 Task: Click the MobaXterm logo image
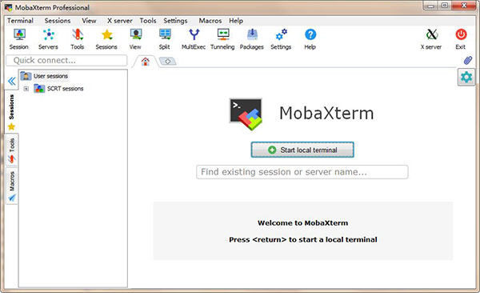click(246, 114)
